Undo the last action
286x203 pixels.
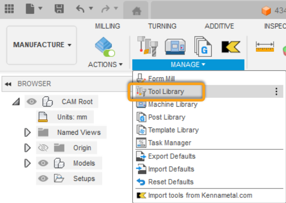click(80, 9)
